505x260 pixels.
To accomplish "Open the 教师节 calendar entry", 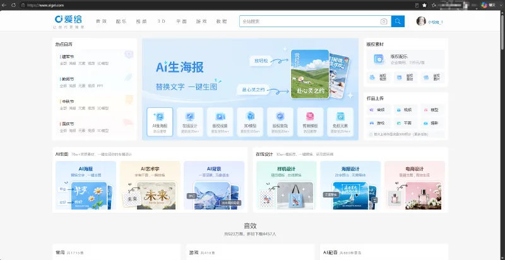I will pos(68,79).
